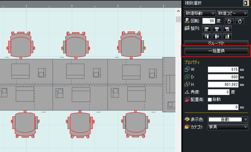The image size is (251, 152).
Task: Click the D depth input field
Action: click(x=223, y=77)
